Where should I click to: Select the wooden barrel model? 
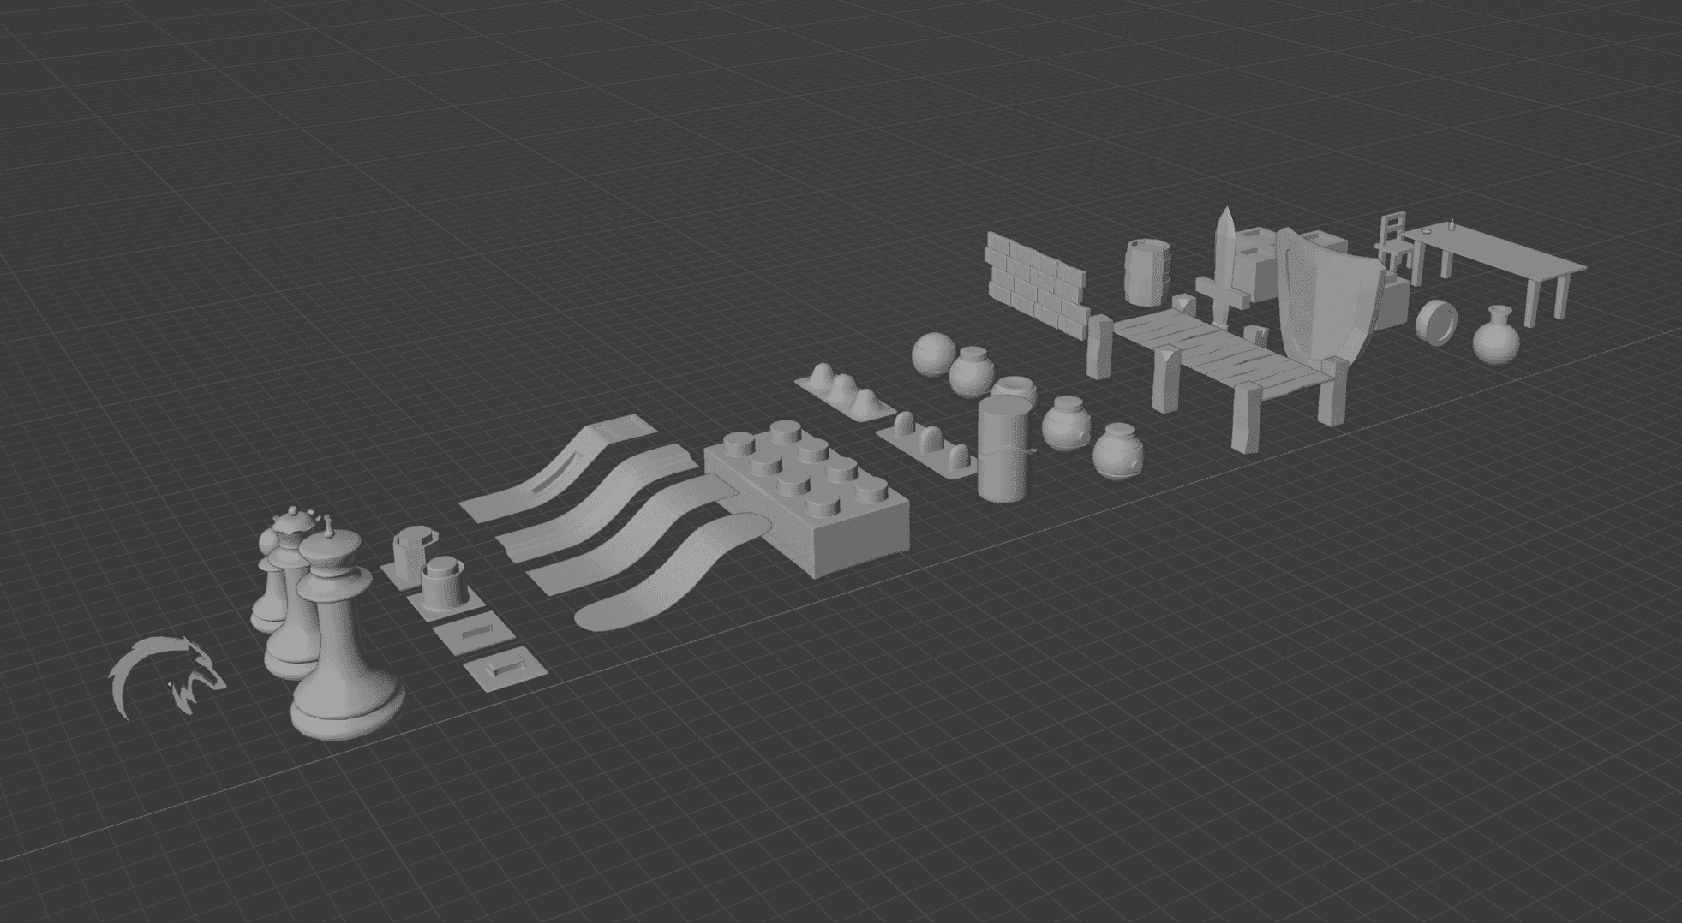1146,271
